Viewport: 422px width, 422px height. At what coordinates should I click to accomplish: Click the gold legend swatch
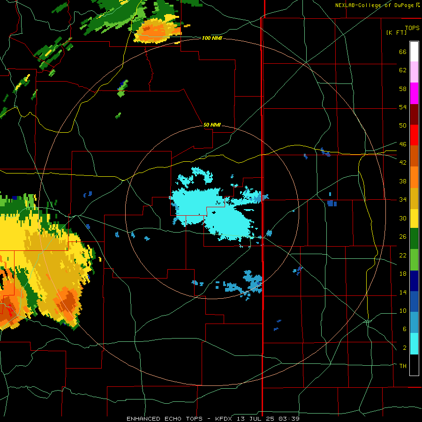coord(414,199)
